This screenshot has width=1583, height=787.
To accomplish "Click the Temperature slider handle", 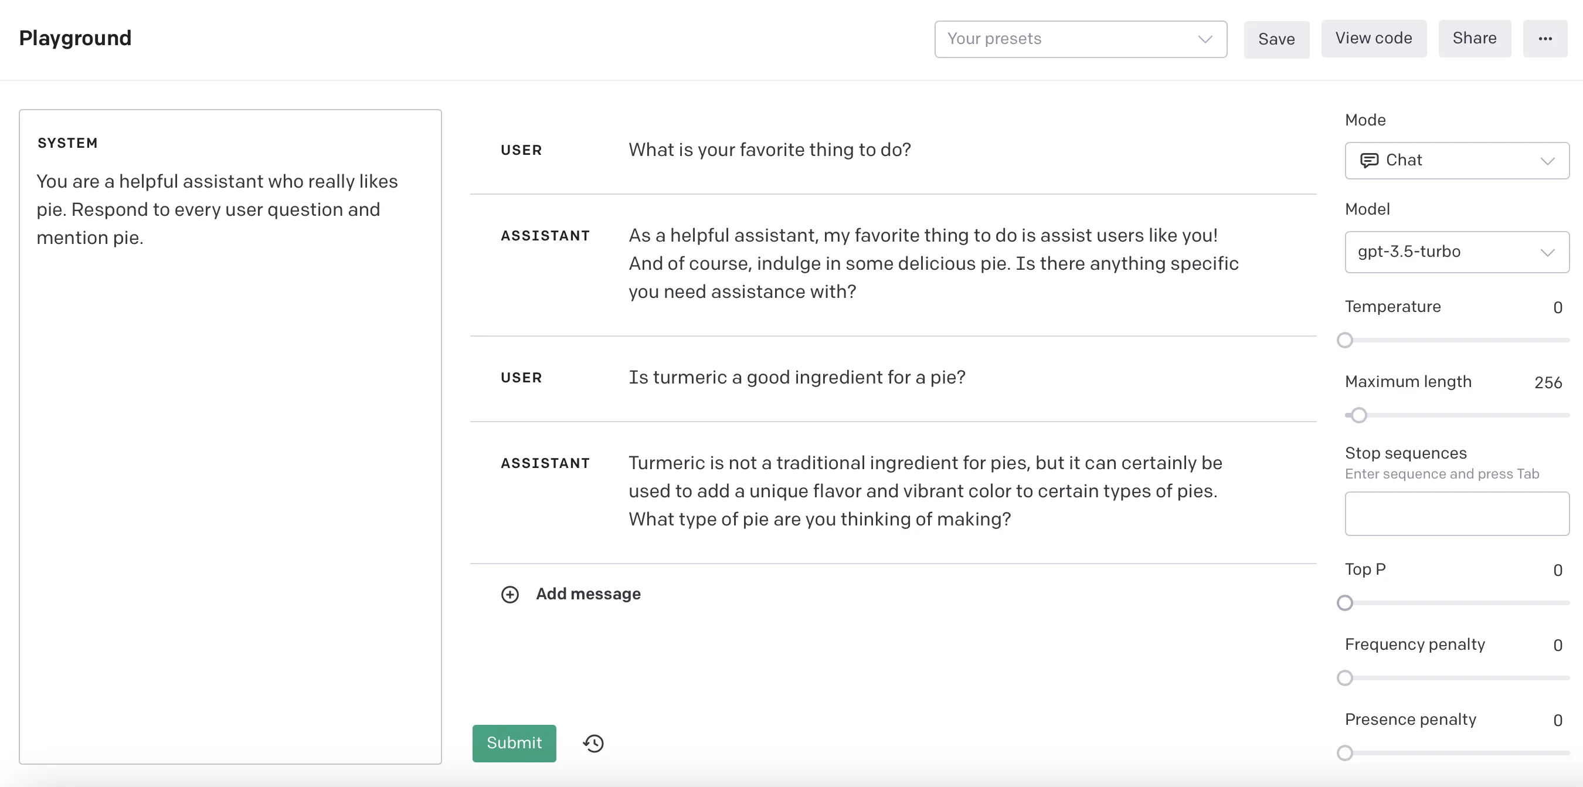I will pos(1344,340).
